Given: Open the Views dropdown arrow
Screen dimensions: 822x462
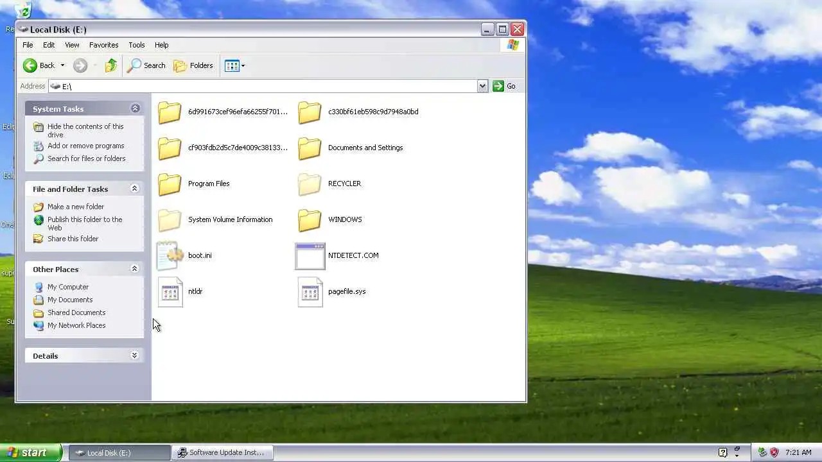Looking at the screenshot, I should (x=243, y=65).
